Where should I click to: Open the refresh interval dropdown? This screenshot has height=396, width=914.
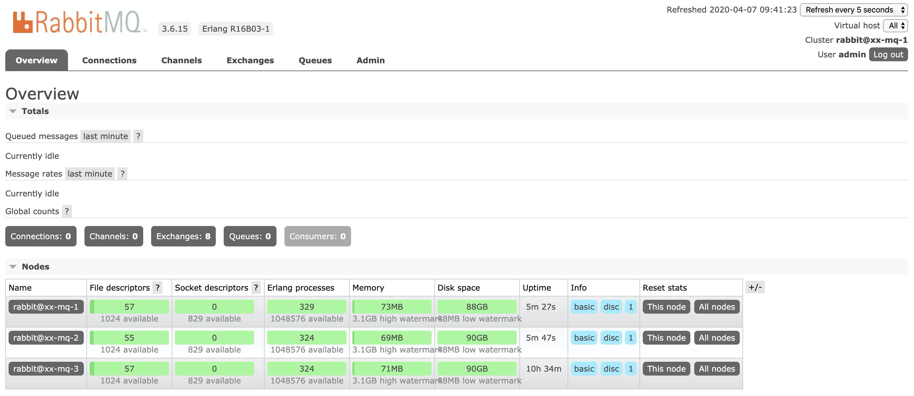853,10
